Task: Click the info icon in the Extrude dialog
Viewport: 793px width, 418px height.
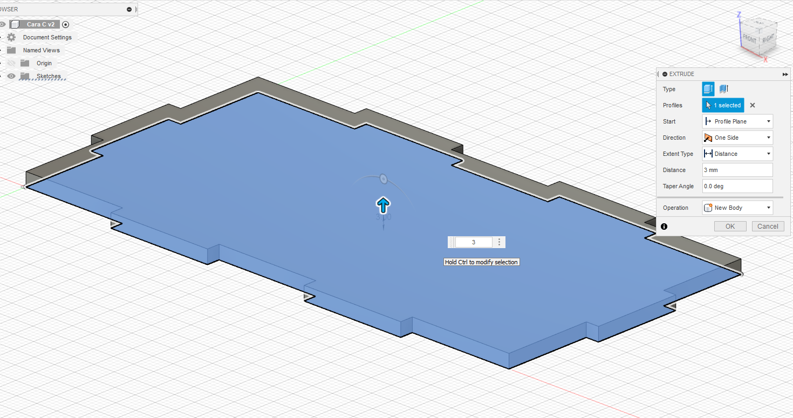Action: click(664, 226)
